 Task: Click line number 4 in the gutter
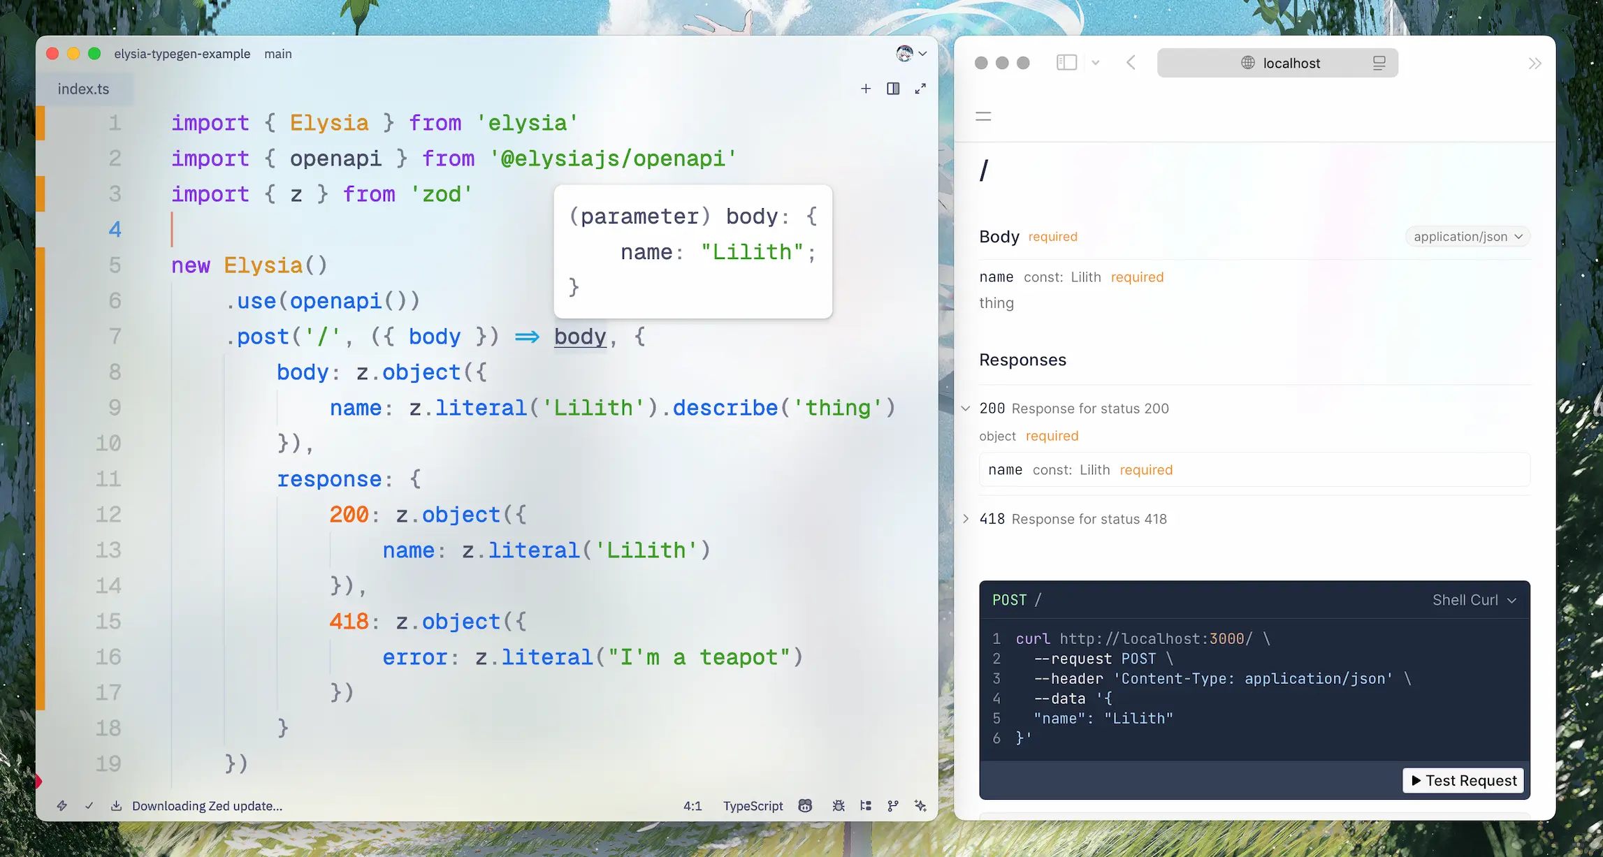pyautogui.click(x=115, y=230)
